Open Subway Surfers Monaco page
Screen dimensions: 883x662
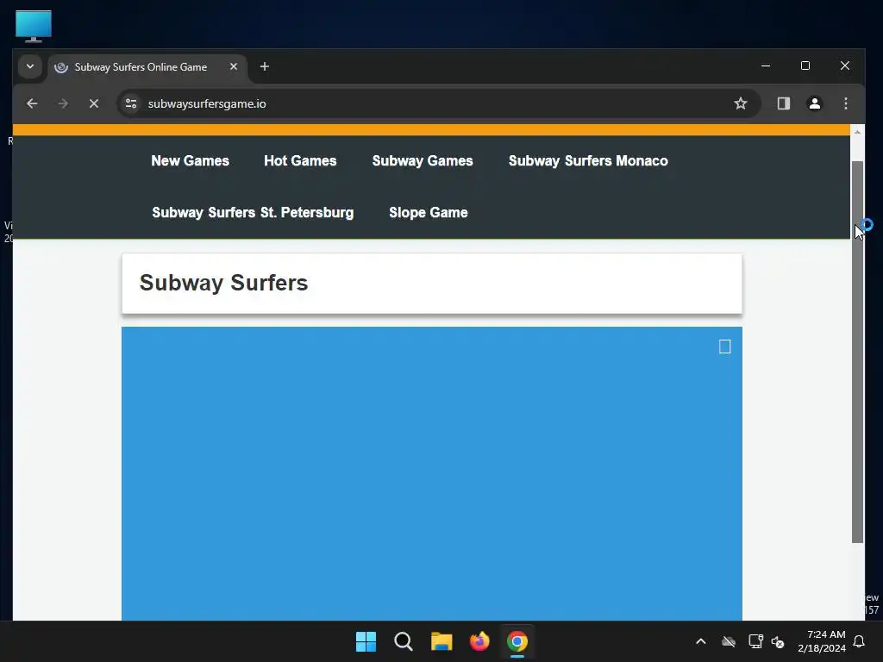[x=588, y=161]
